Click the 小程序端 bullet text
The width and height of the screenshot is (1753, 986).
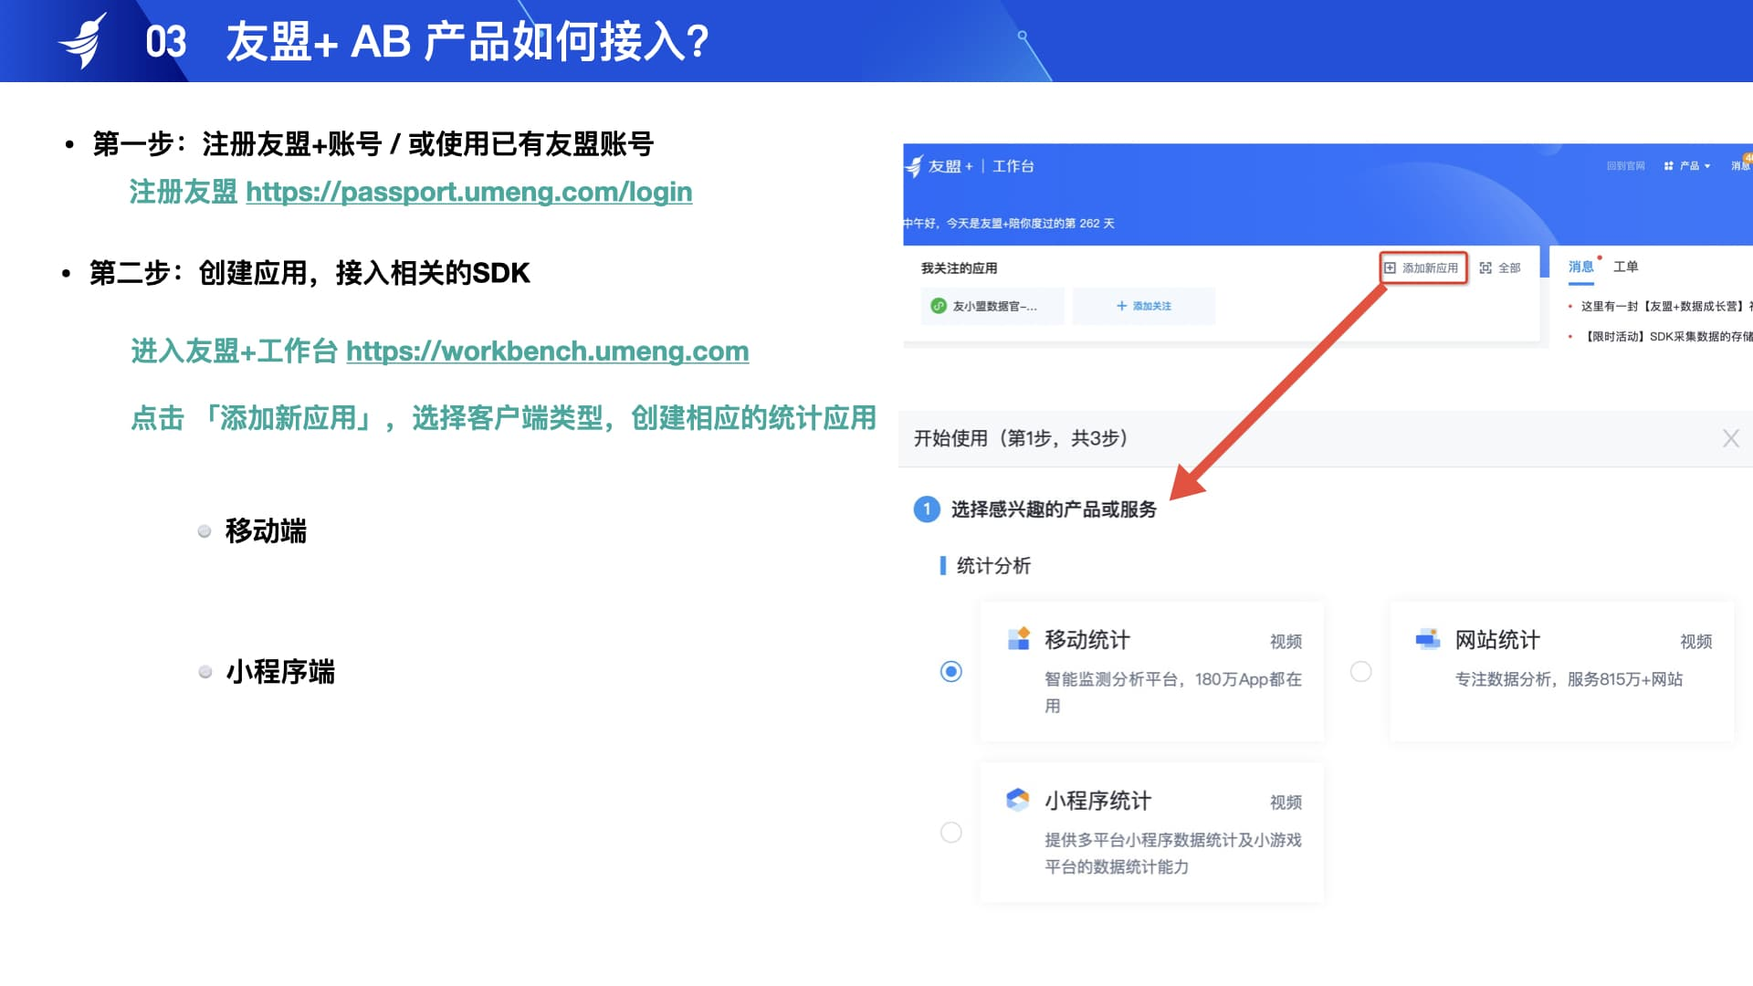[280, 672]
